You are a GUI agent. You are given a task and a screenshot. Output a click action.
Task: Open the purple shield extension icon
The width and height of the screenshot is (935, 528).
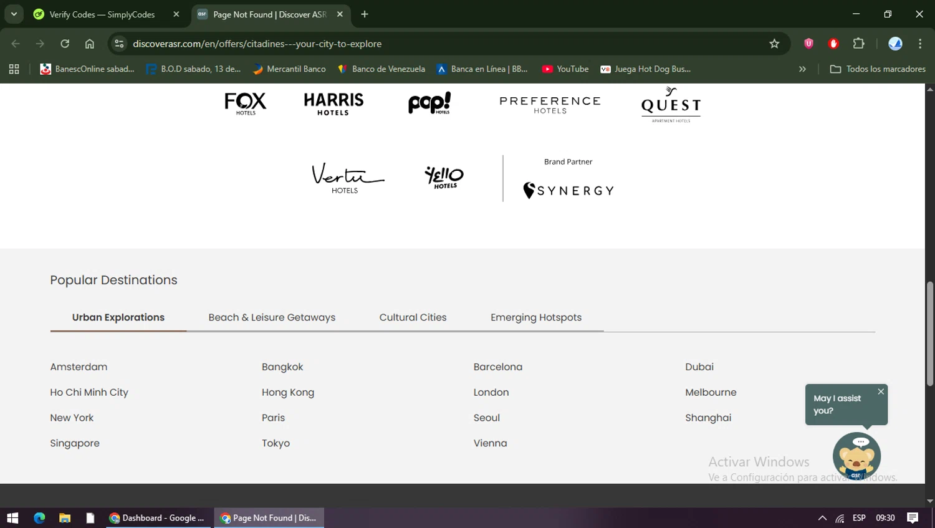pyautogui.click(x=808, y=44)
